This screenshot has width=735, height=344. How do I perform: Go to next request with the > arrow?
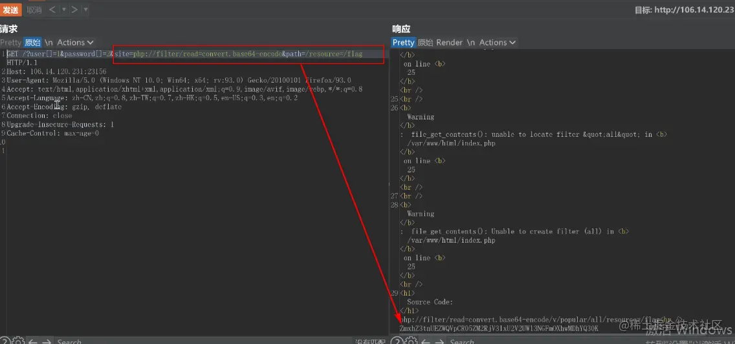click(74, 9)
